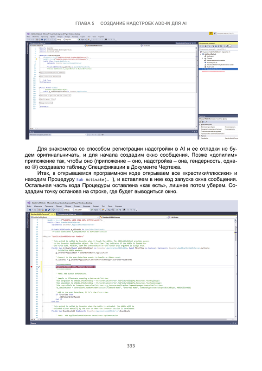Click Properties wrench icon in Solution Explorer toolbar

(x=227, y=46)
